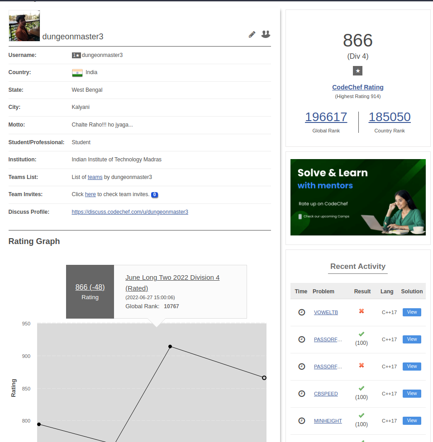The width and height of the screenshot is (433, 442).
Task: Click the green check result for MINHEIGHT
Action: (362, 415)
